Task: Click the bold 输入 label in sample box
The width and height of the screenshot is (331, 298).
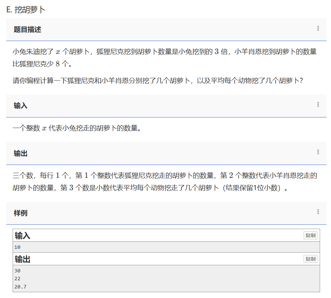Action: pos(23,236)
